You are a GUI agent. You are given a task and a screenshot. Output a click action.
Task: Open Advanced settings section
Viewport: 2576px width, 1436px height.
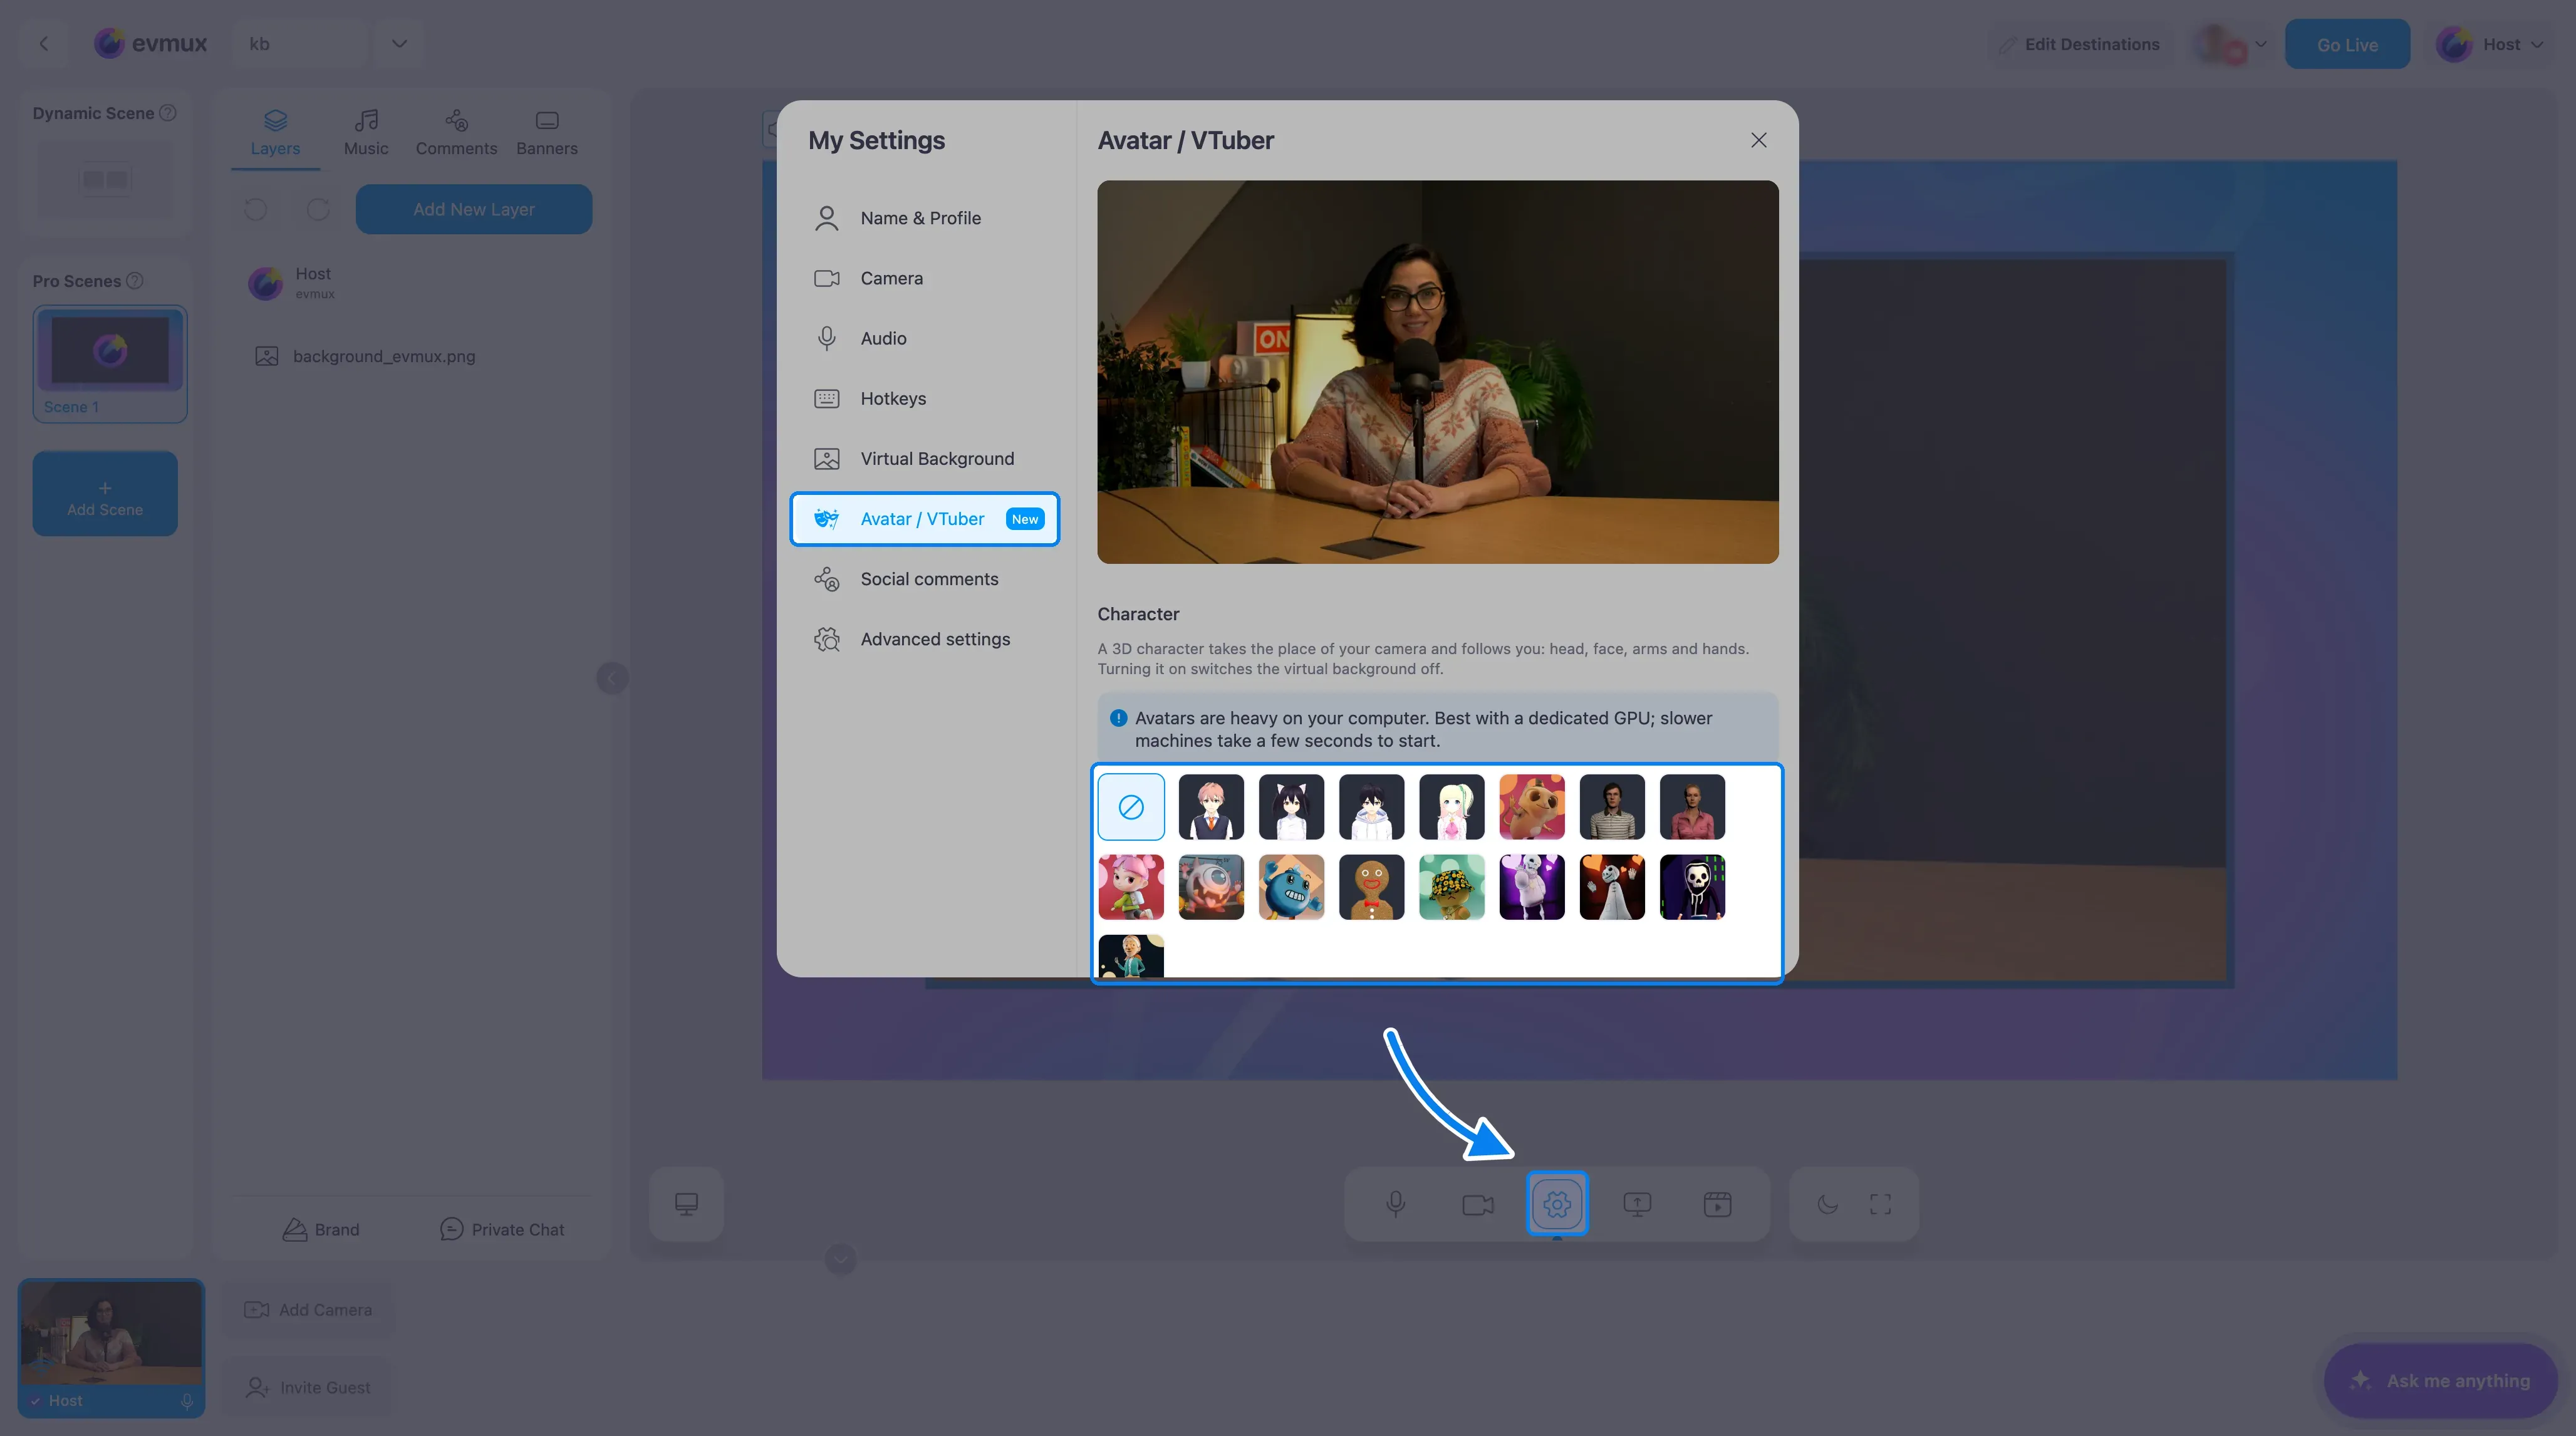tap(924, 639)
